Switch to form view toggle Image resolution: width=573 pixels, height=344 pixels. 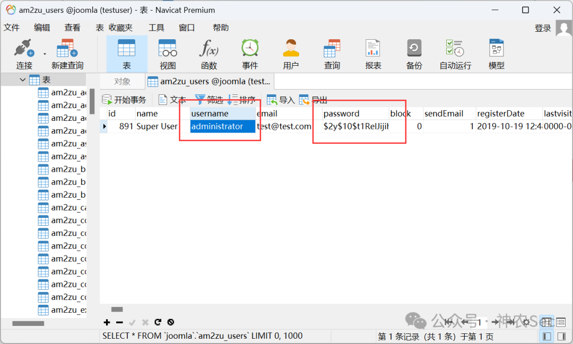click(x=561, y=322)
